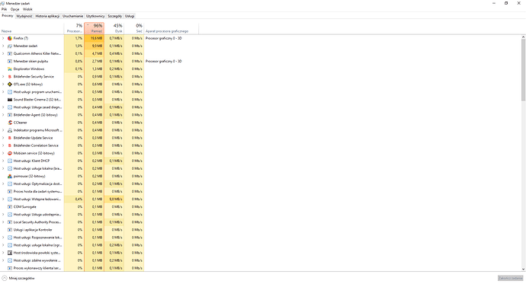This screenshot has height=284, width=526.
Task: Click the Zakończ zadanie button
Action: [x=510, y=279]
